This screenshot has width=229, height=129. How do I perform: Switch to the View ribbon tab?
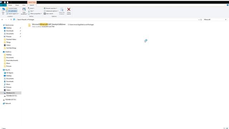click(24, 5)
